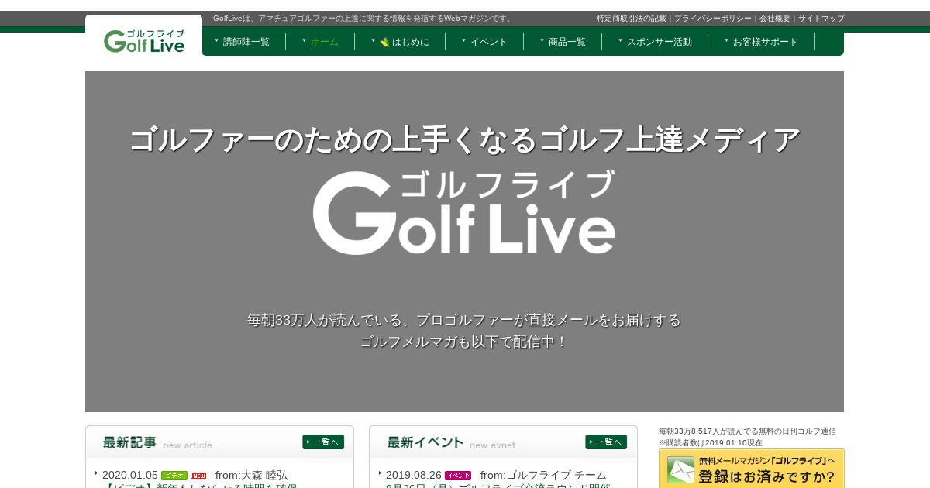Click the envelope icon on mail magazine banner
930x488 pixels.
680,469
